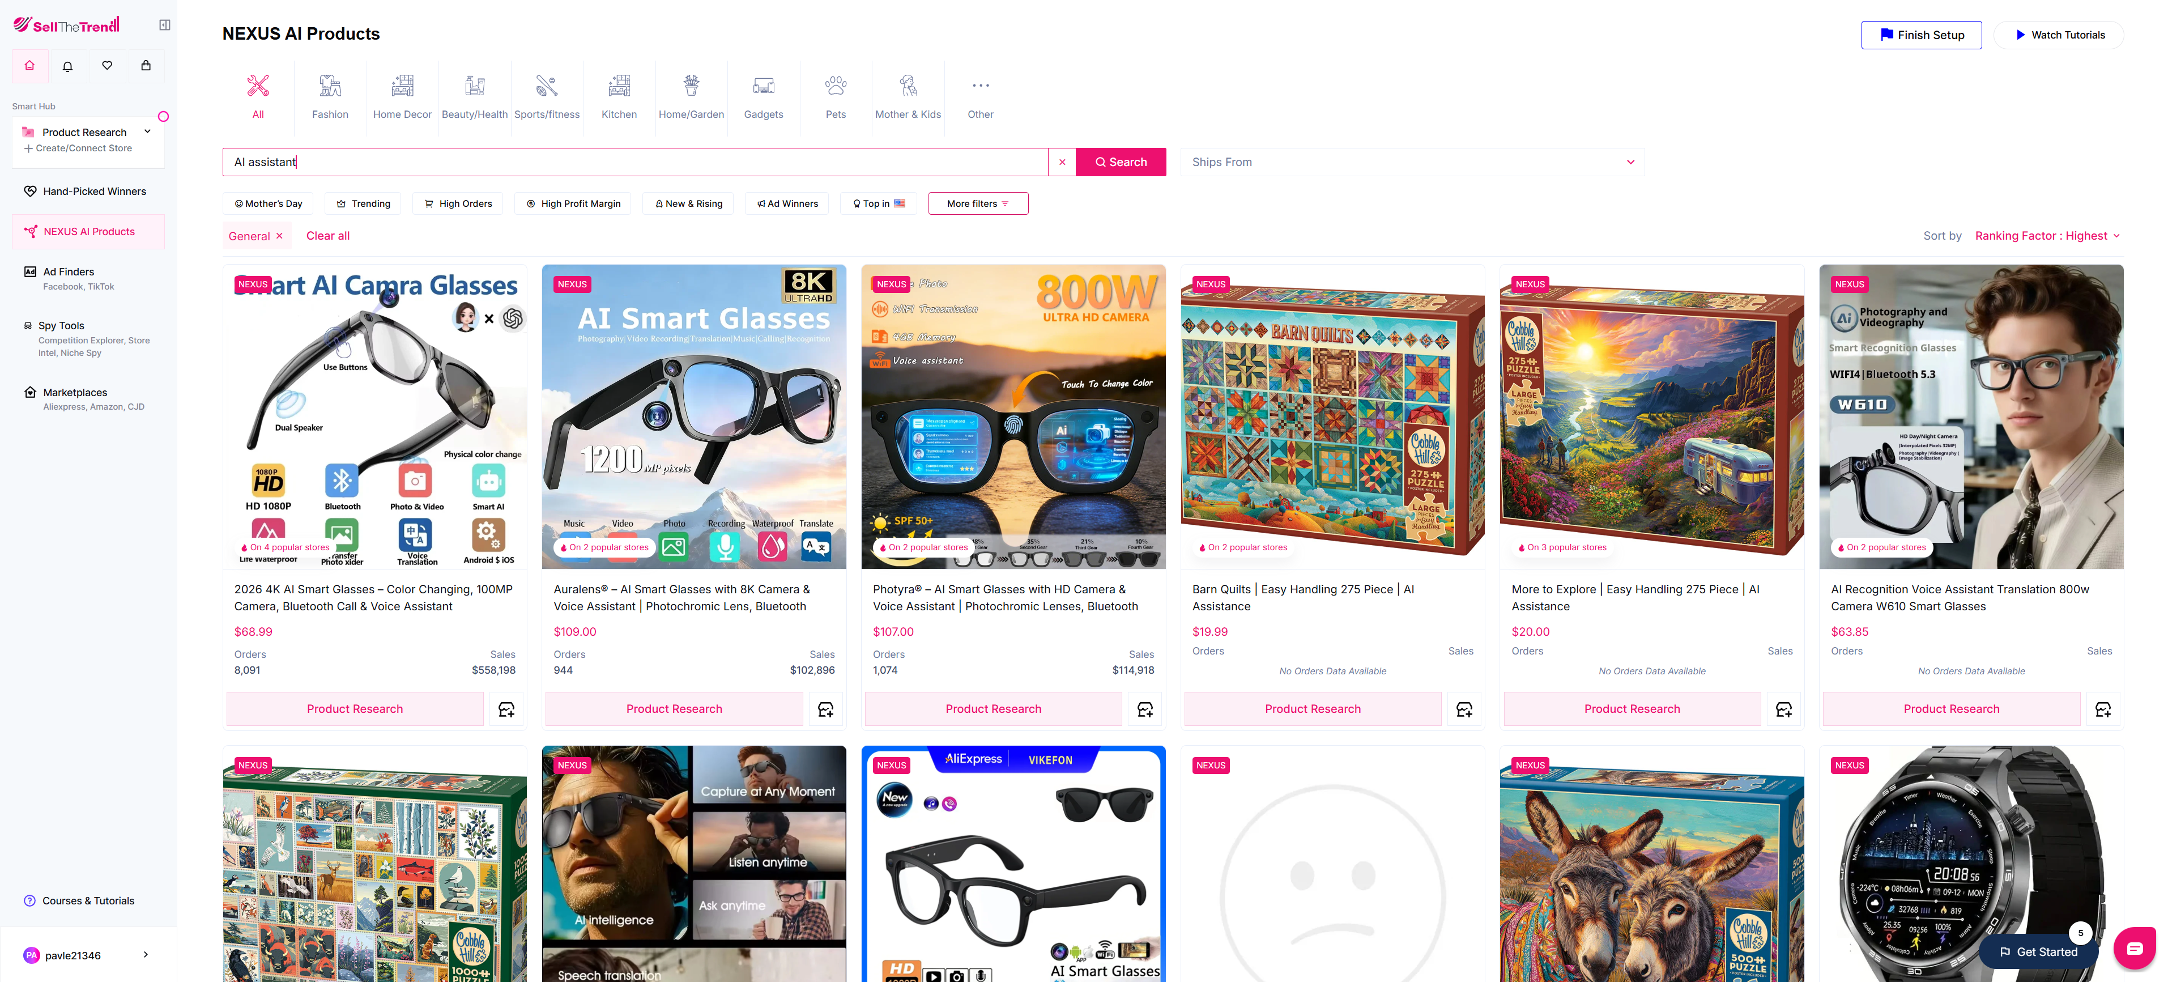2168x982 pixels.
Task: Toggle the High Orders filter
Action: click(458, 203)
